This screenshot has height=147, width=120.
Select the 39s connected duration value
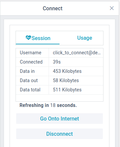57,62
